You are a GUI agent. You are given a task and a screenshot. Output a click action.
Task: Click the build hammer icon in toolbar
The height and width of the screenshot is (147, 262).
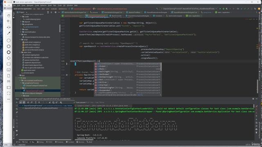[x=157, y=9]
